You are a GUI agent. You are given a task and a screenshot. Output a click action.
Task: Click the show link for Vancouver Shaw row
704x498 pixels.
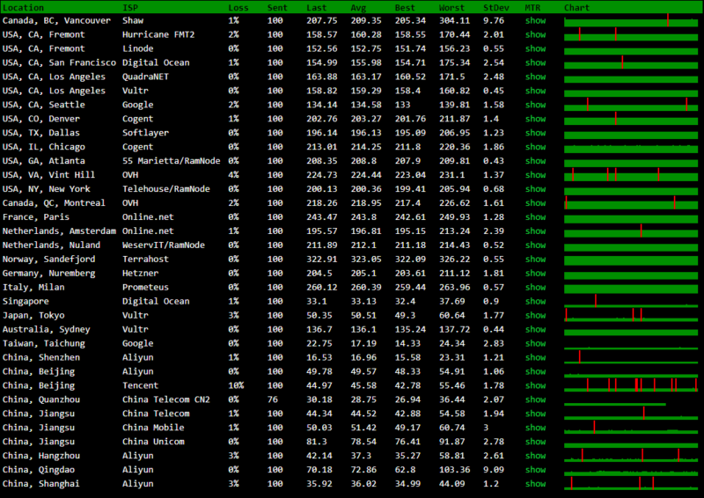click(x=535, y=20)
